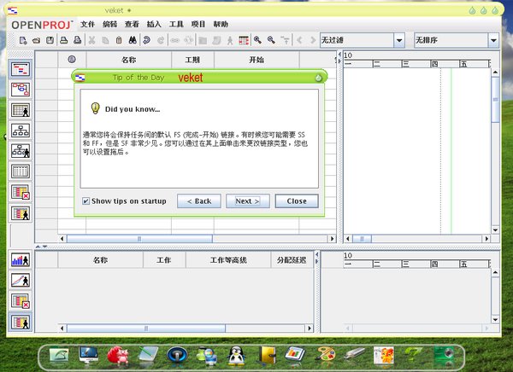Click the New project toolbar icon
Screen dimensions: 513x372
coord(23,40)
